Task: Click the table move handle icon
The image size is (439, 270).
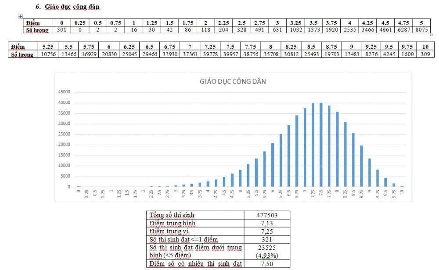Action: point(20,16)
